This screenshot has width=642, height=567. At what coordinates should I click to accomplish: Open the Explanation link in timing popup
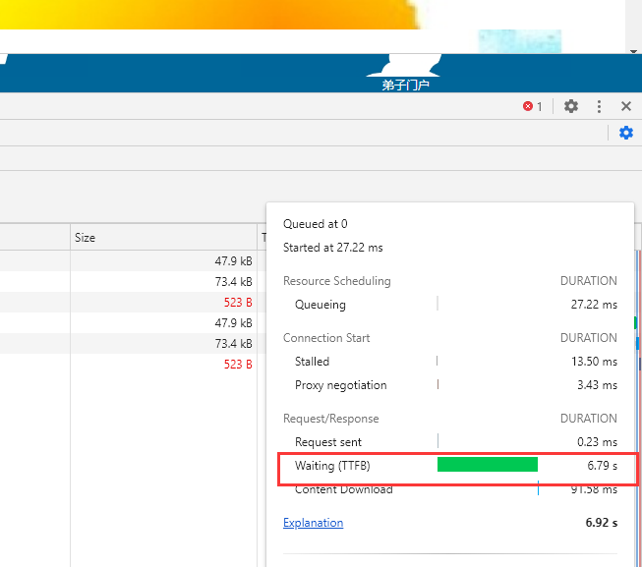coord(313,523)
